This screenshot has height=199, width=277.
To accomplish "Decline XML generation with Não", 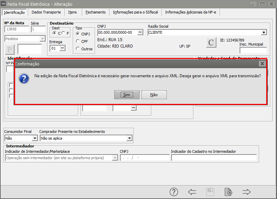I will pos(154,95).
